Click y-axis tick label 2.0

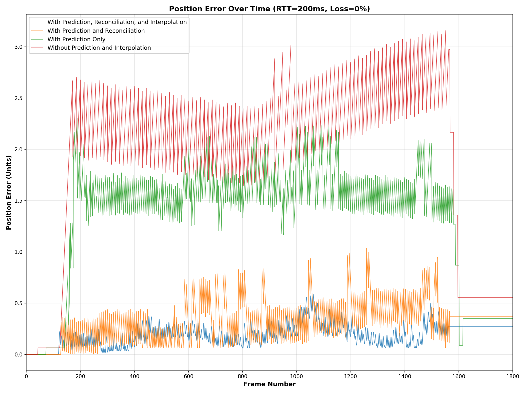18,149
